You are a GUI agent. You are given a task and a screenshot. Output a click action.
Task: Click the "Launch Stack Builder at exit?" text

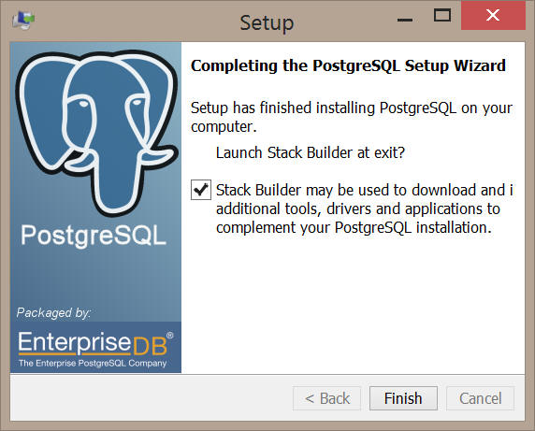click(311, 152)
